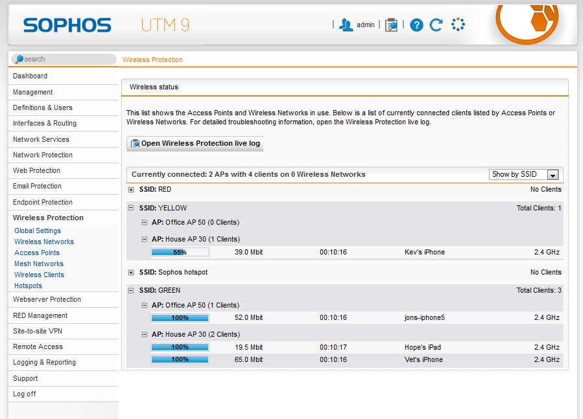Image resolution: width=583 pixels, height=419 pixels.
Task: Open the Show by SSID dropdown
Action: 523,174
